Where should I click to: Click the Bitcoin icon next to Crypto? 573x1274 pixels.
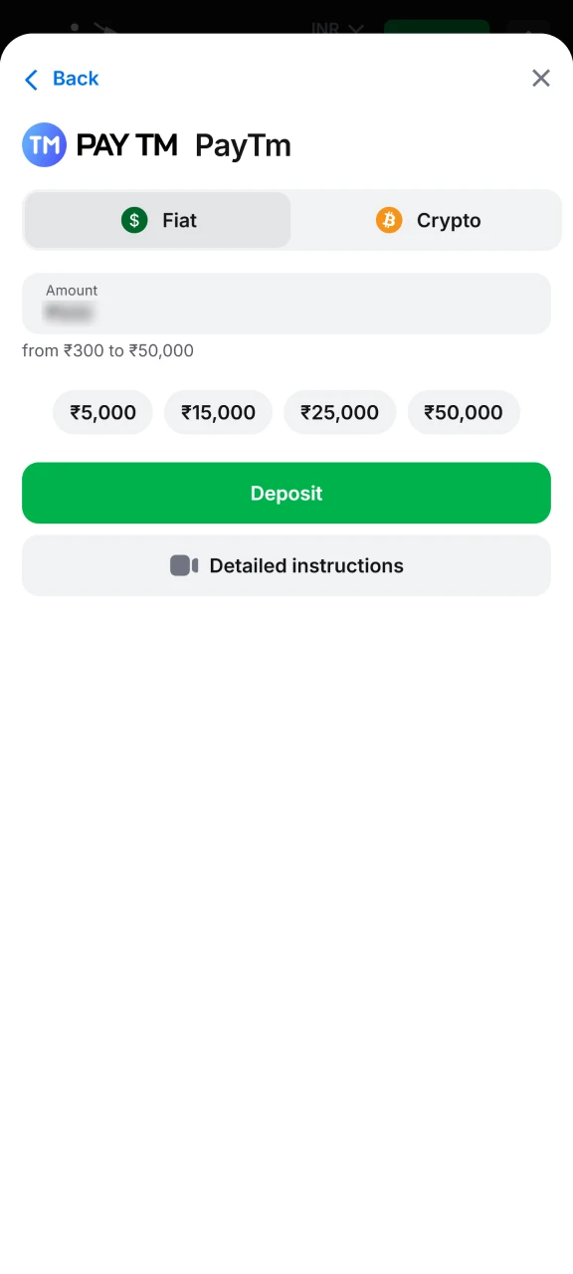click(388, 220)
